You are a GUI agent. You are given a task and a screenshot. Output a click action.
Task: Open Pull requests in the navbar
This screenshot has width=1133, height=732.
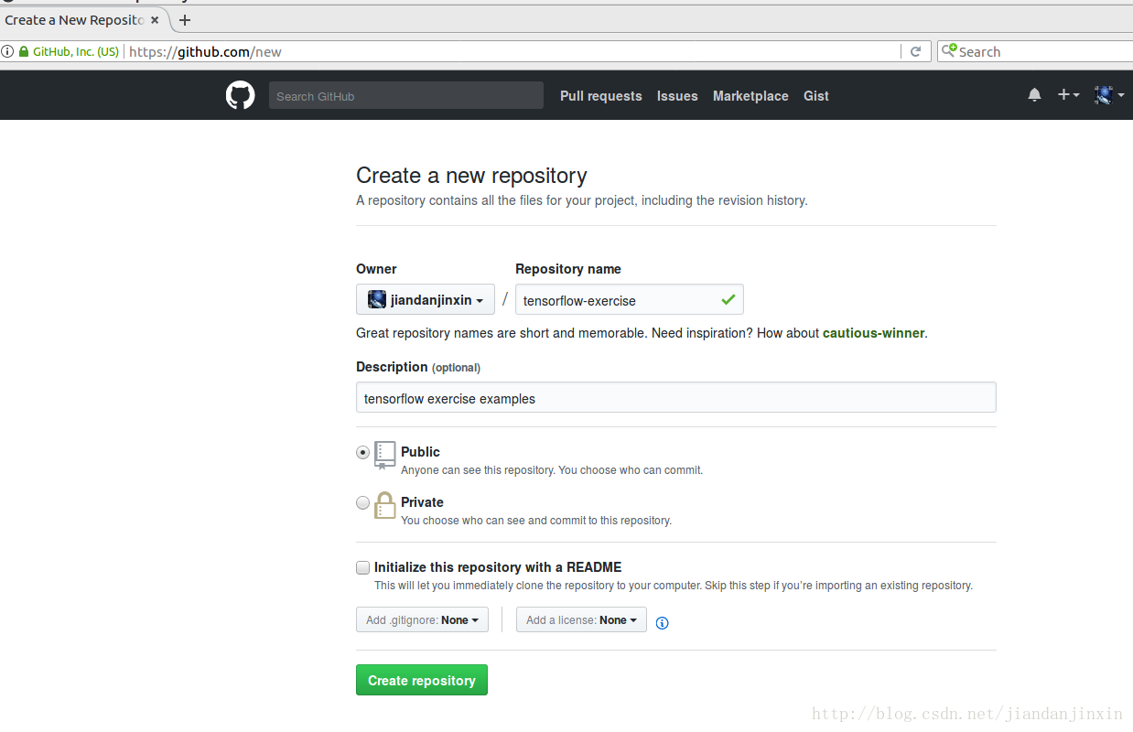[x=601, y=95]
